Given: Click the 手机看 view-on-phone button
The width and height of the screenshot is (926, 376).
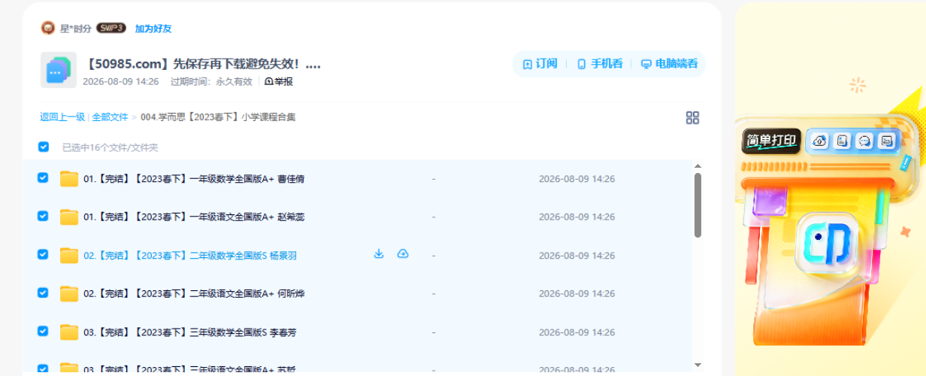Looking at the screenshot, I should pos(600,64).
